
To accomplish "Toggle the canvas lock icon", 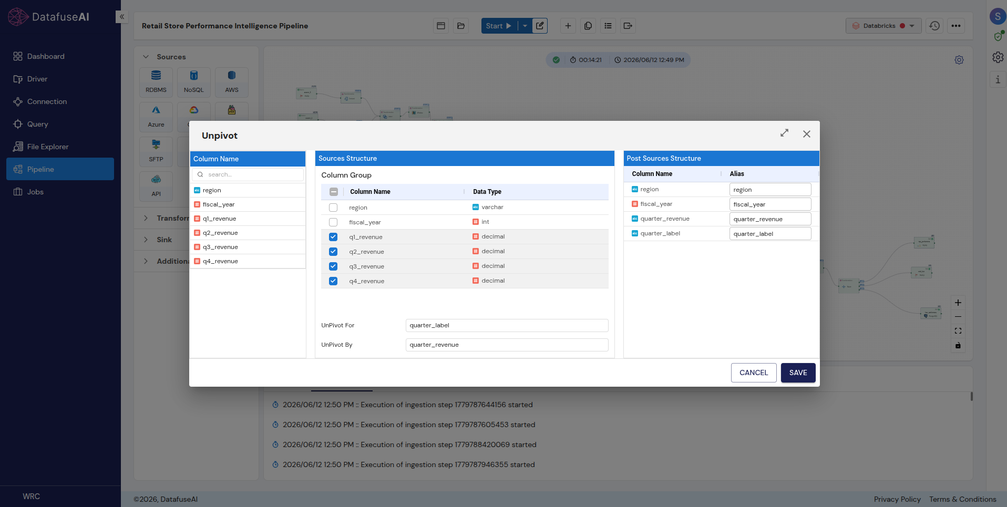I will pos(958,345).
